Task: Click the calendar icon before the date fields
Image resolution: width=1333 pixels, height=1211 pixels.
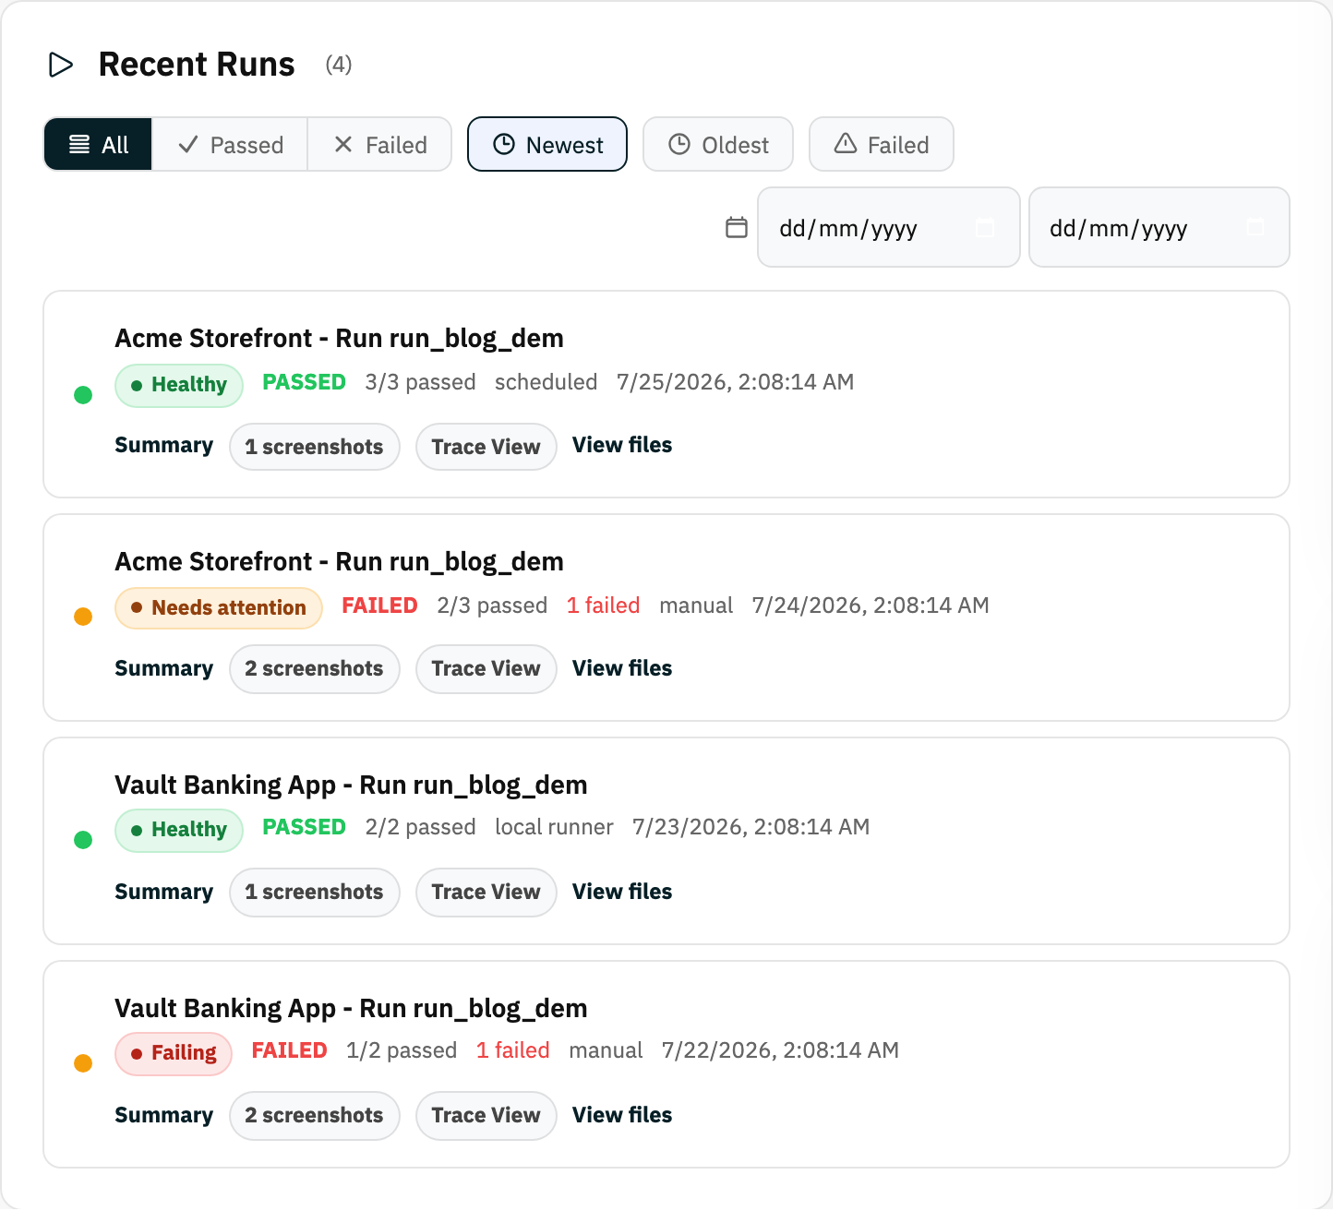Action: [x=737, y=227]
